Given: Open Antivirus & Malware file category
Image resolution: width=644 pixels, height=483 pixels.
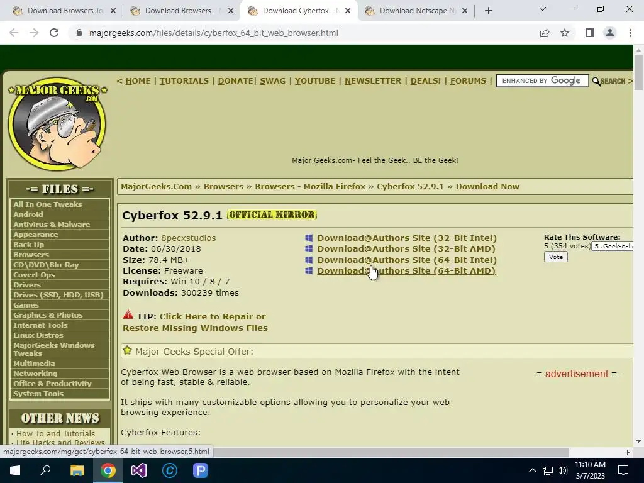Looking at the screenshot, I should [52, 225].
